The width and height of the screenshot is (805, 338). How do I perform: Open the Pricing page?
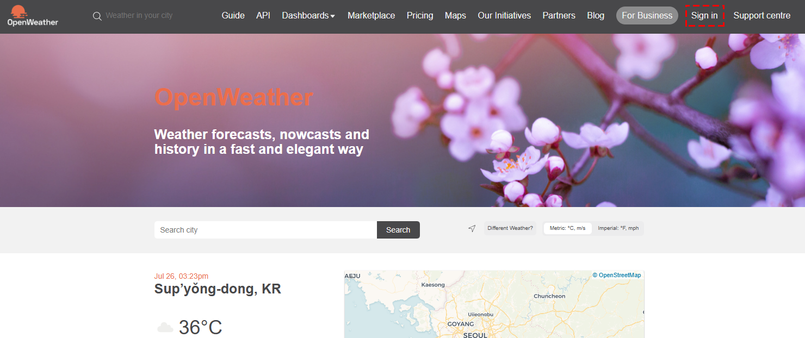coord(420,15)
